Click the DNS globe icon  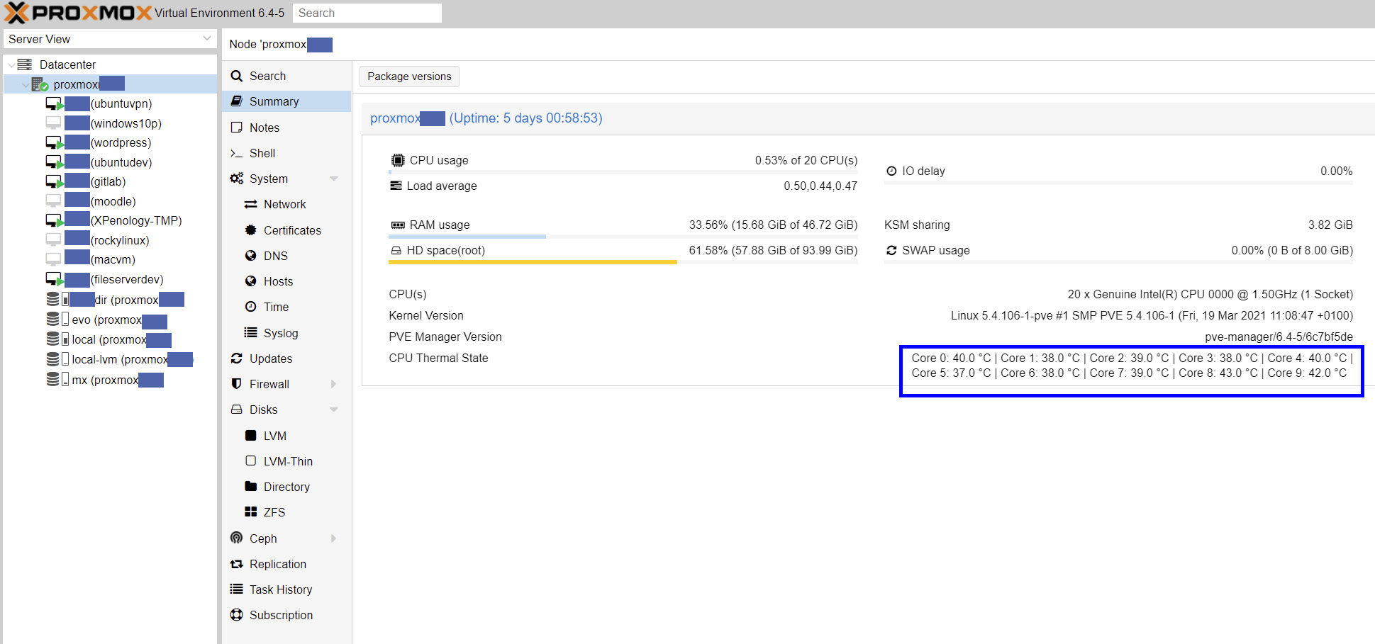[250, 256]
